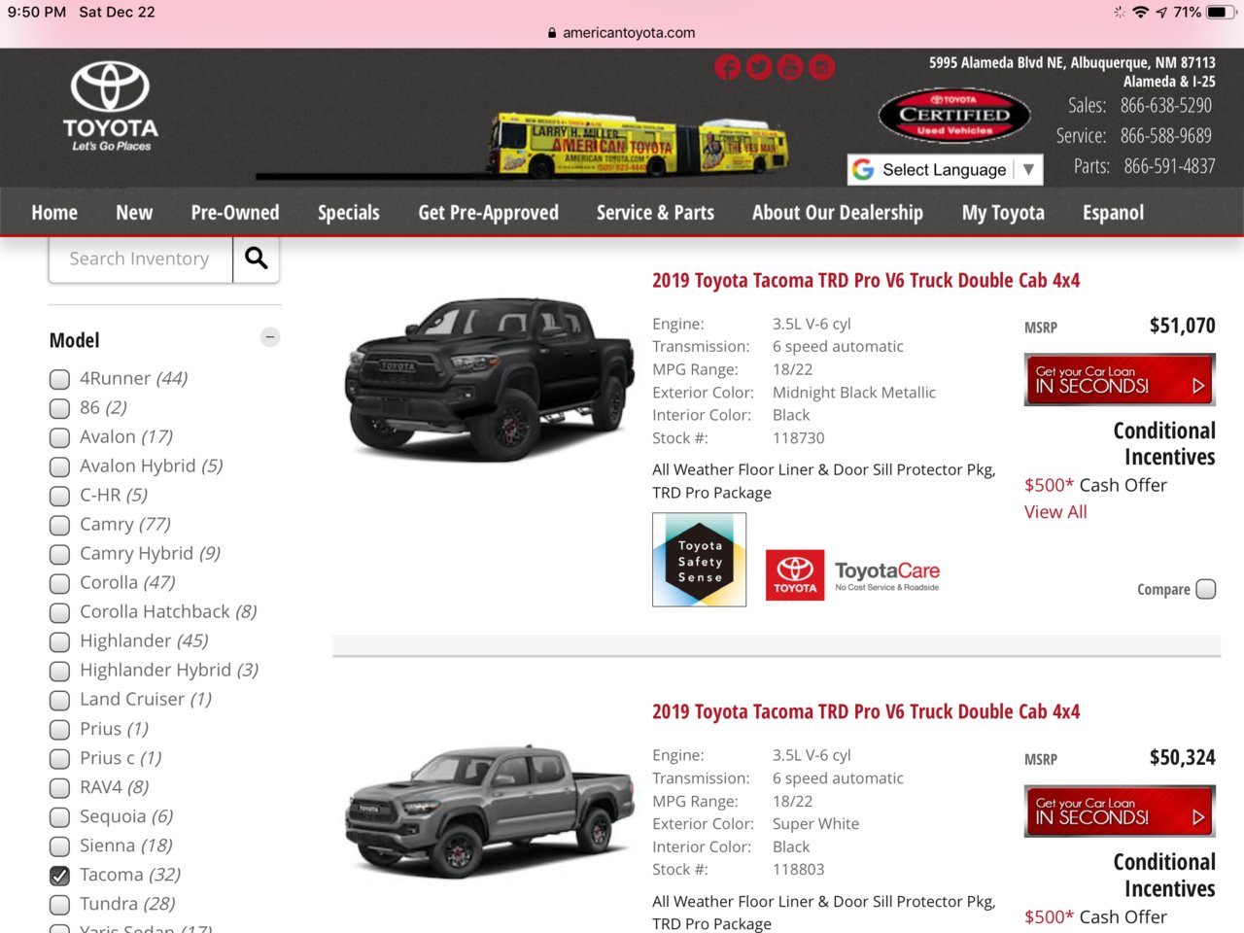The image size is (1244, 933).
Task: Collapse the Model filter section
Action: 270,337
